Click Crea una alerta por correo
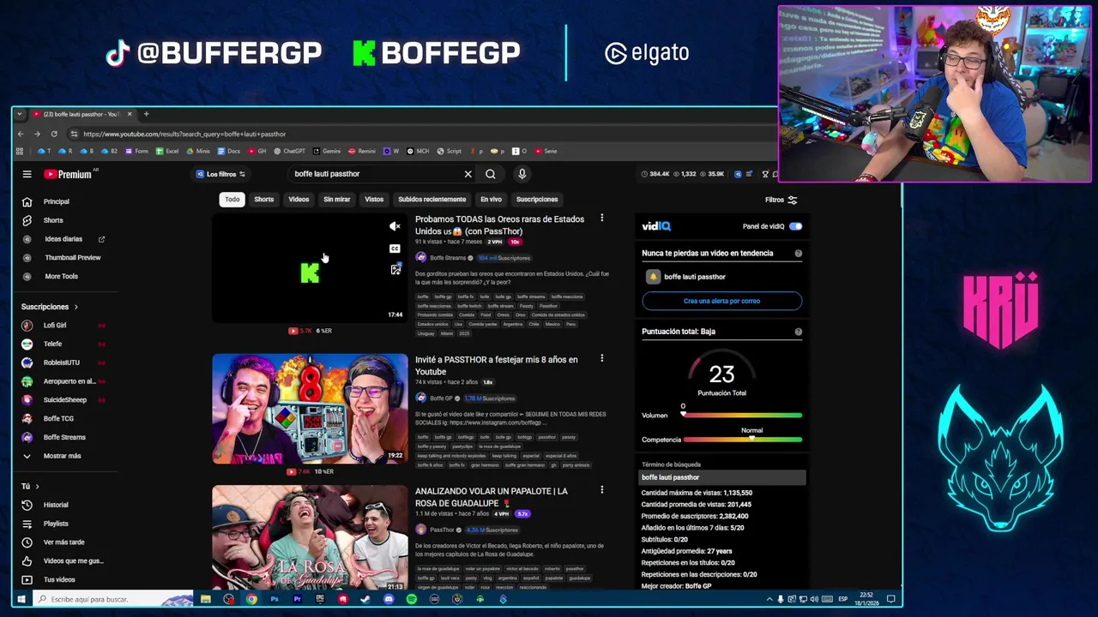 (x=721, y=301)
